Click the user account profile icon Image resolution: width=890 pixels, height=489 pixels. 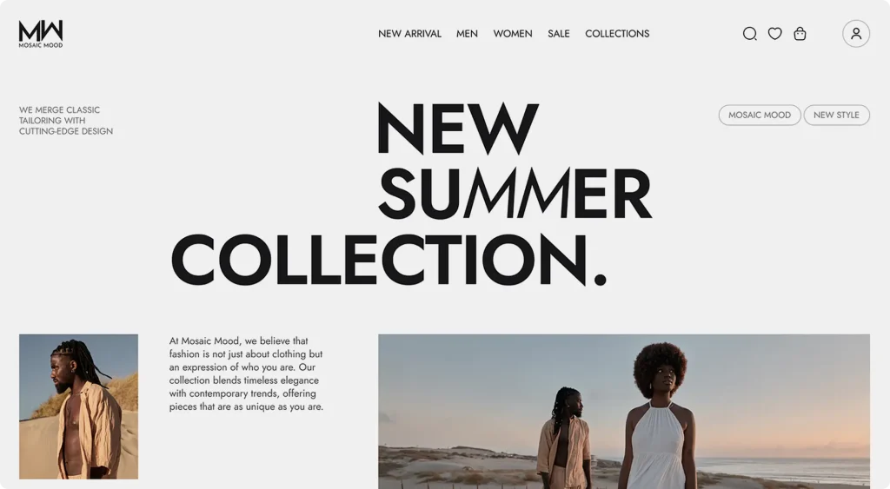(856, 34)
